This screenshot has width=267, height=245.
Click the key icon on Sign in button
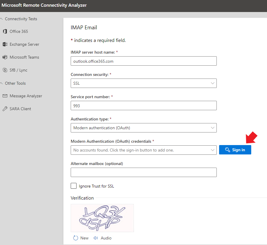[x=228, y=150]
